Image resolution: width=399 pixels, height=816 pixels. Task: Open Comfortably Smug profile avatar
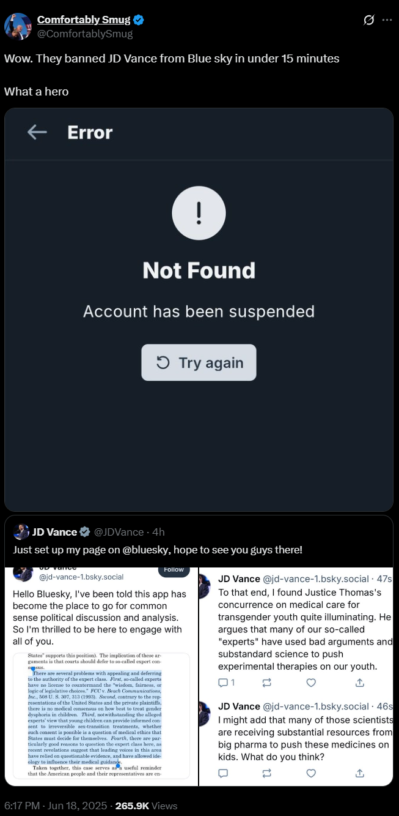pyautogui.click(x=17, y=26)
